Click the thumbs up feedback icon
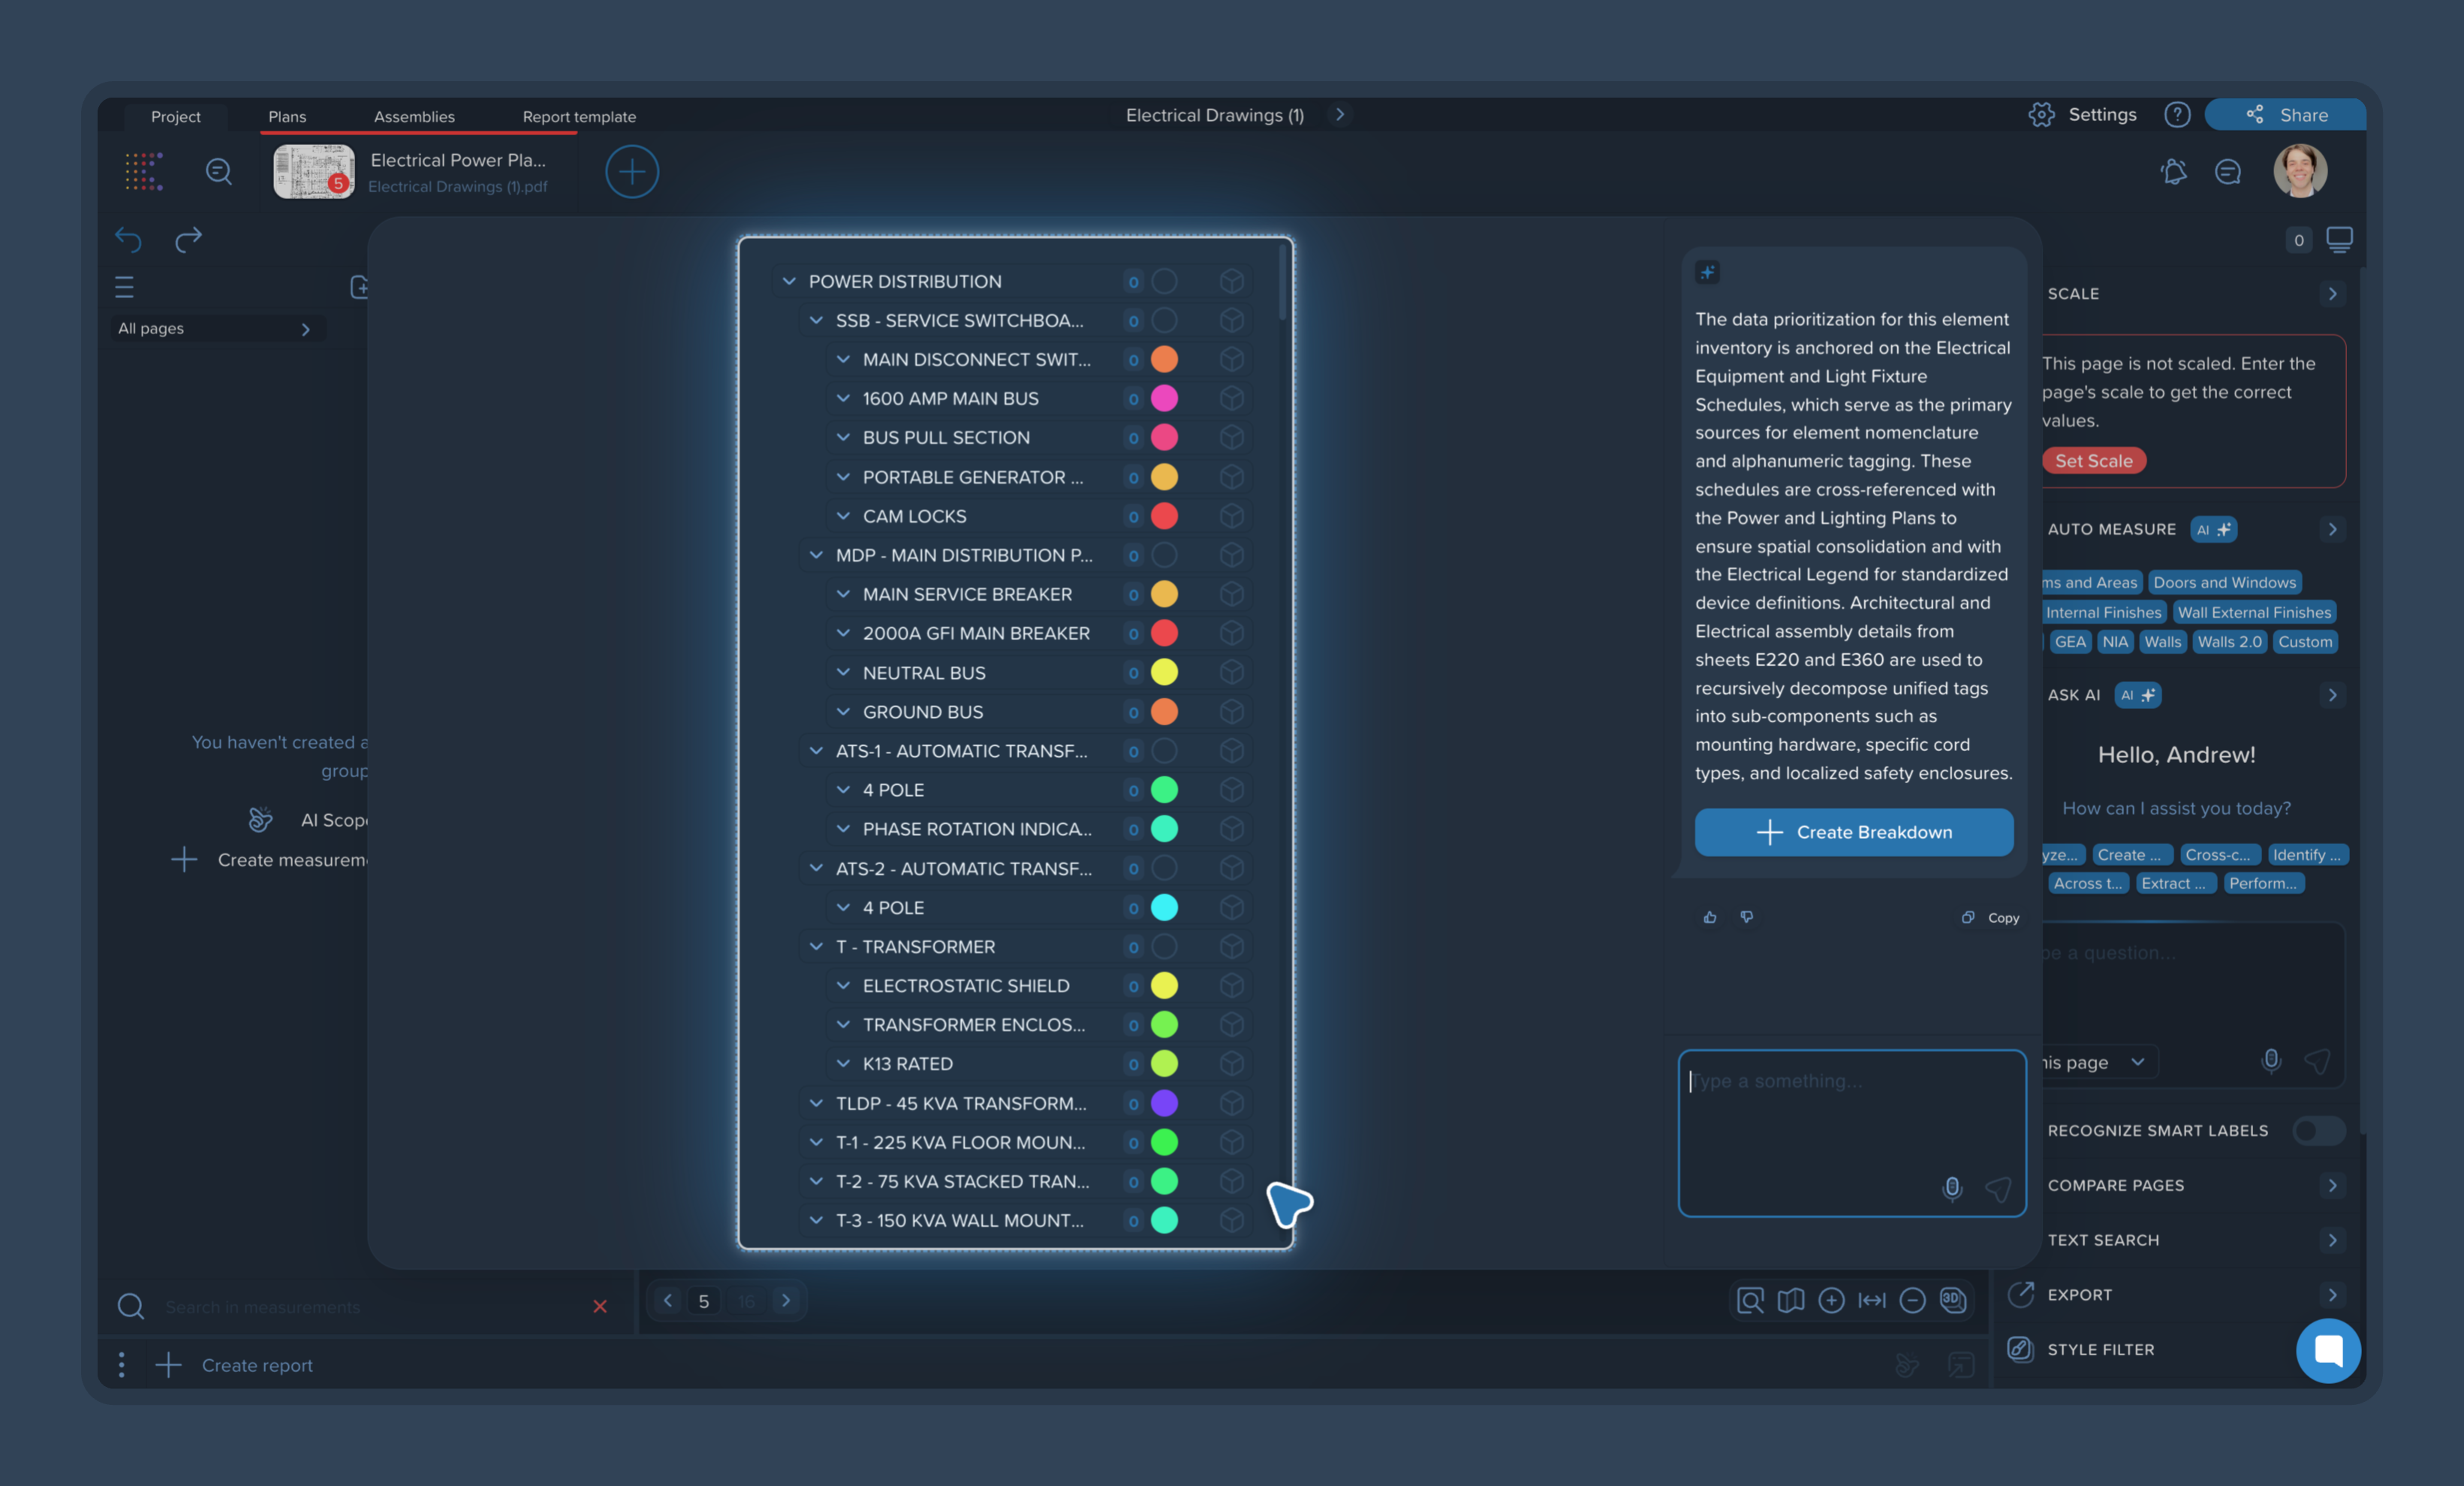 click(1710, 917)
